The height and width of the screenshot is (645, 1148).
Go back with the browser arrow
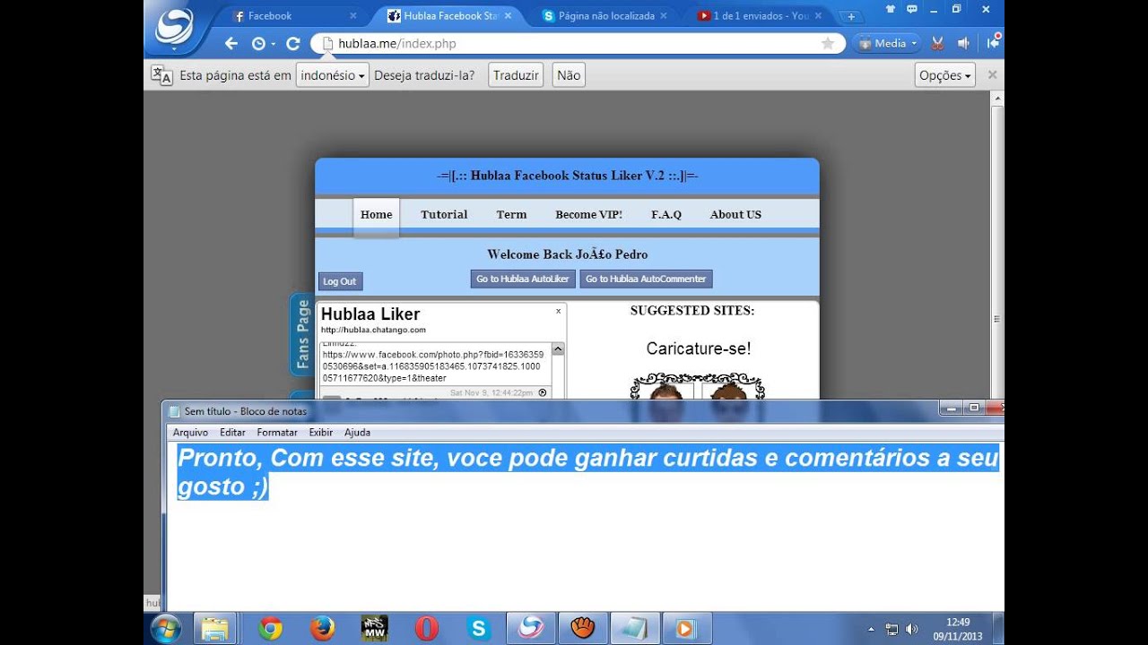[x=231, y=43]
